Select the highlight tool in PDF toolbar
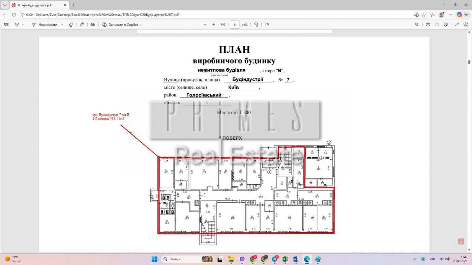The image size is (472, 265). [x=17, y=25]
